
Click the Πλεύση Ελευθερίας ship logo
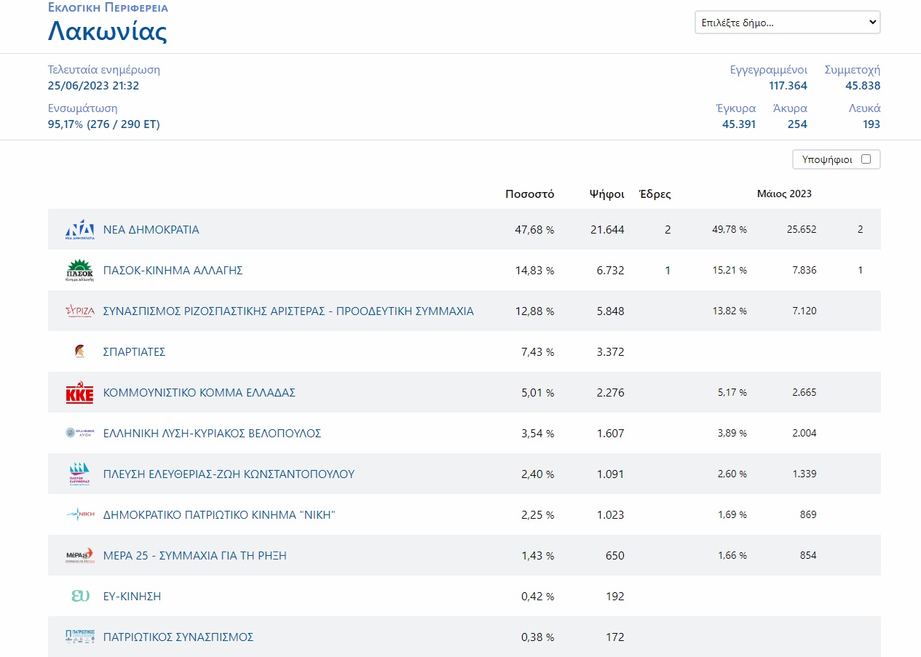79,474
